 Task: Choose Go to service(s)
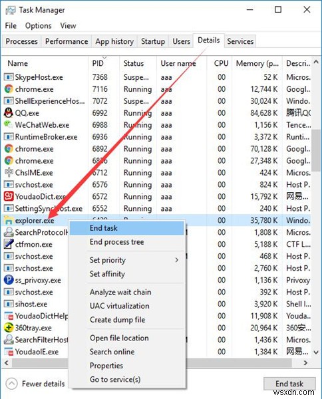coord(127,379)
